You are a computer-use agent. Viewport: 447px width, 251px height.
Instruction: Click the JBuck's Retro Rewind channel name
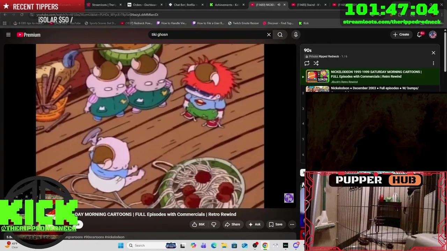(344, 82)
